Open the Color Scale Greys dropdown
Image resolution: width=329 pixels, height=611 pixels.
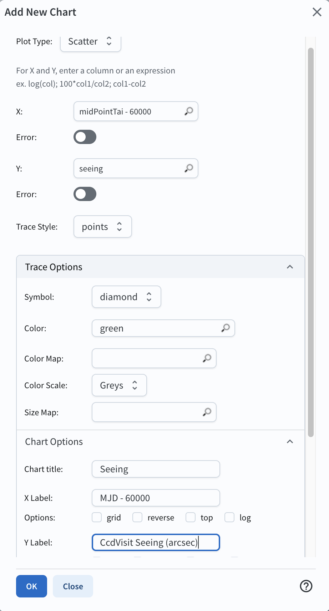tap(119, 385)
